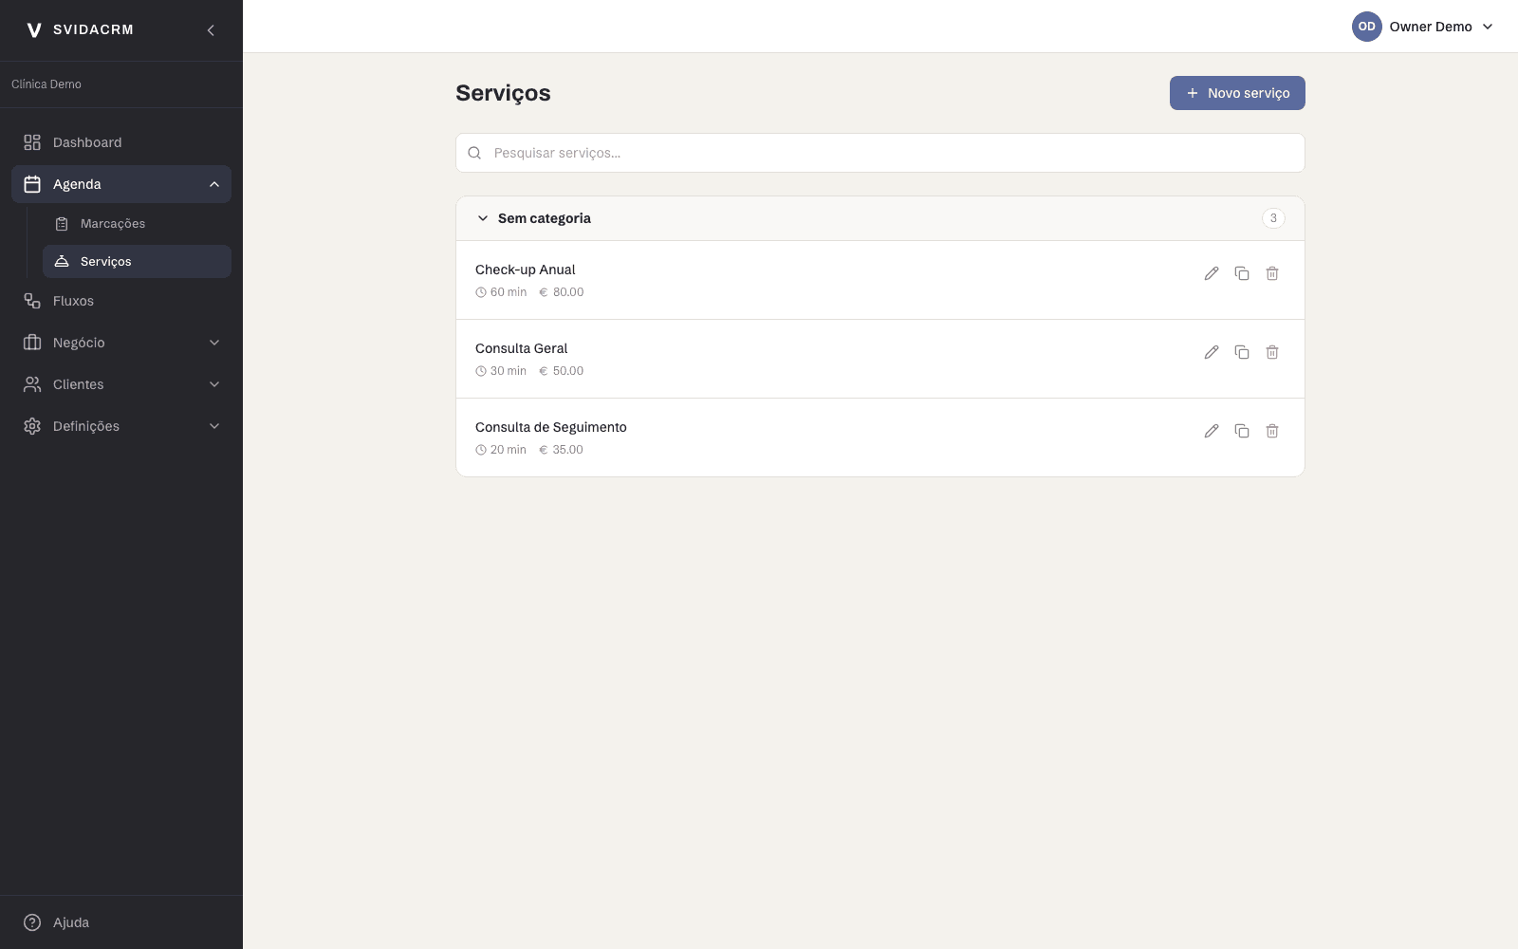Click the OD user avatar
The width and height of the screenshot is (1518, 949).
tap(1366, 27)
